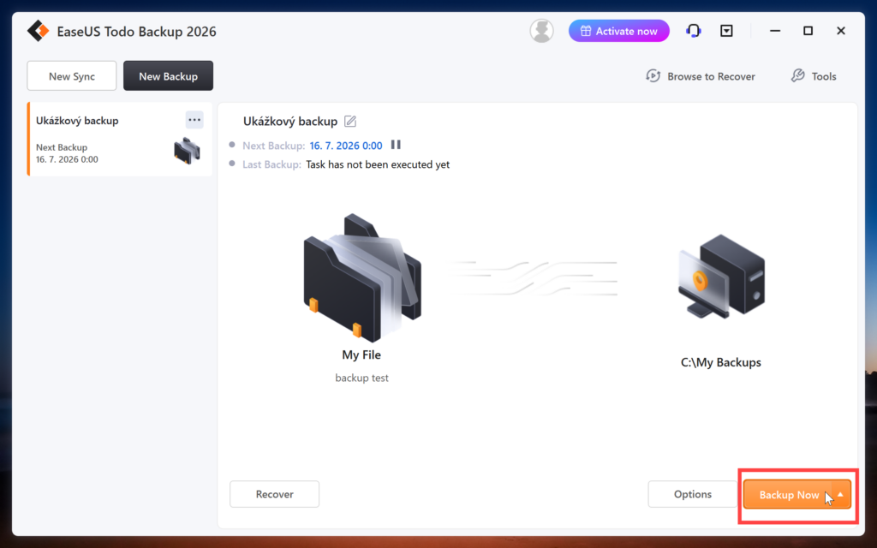877x548 pixels.
Task: Click the next backup date 16. 7. 2026 0:00 link
Action: click(x=346, y=146)
